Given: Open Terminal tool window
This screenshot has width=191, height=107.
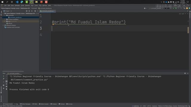Looking at the screenshot, I should click(x=61, y=104).
